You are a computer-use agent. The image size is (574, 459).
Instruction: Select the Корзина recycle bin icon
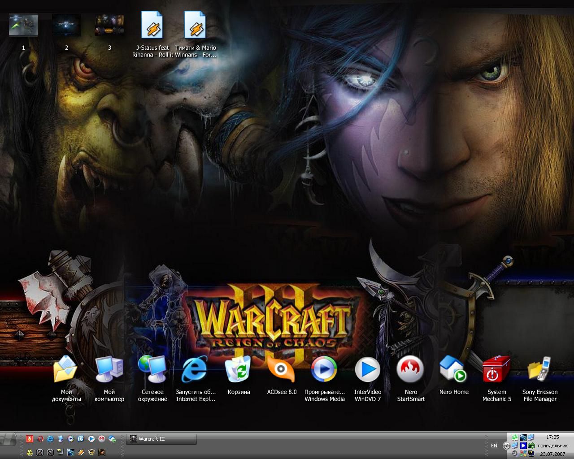click(239, 370)
